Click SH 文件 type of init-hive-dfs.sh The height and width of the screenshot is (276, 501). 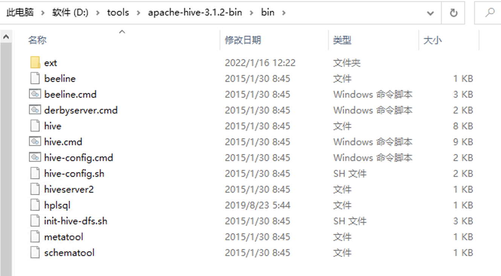pyautogui.click(x=350, y=221)
